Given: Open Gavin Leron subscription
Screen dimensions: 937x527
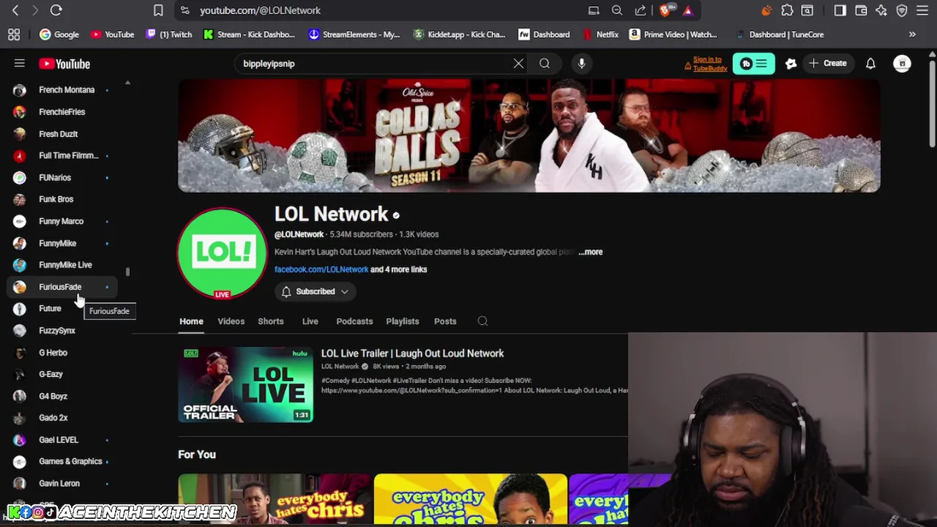Looking at the screenshot, I should 59,484.
